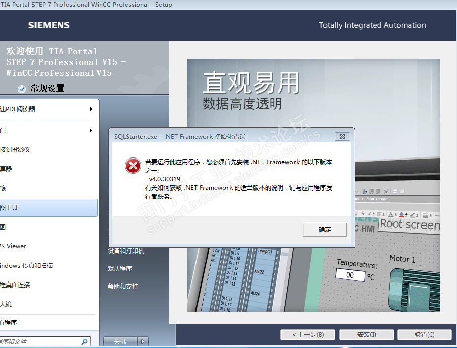
Task: Click the 上一步(B) back button
Action: [x=308, y=335]
